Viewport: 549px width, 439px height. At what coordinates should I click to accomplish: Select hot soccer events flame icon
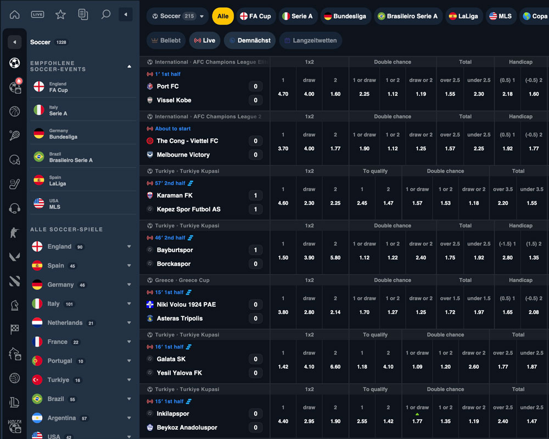(x=15, y=87)
